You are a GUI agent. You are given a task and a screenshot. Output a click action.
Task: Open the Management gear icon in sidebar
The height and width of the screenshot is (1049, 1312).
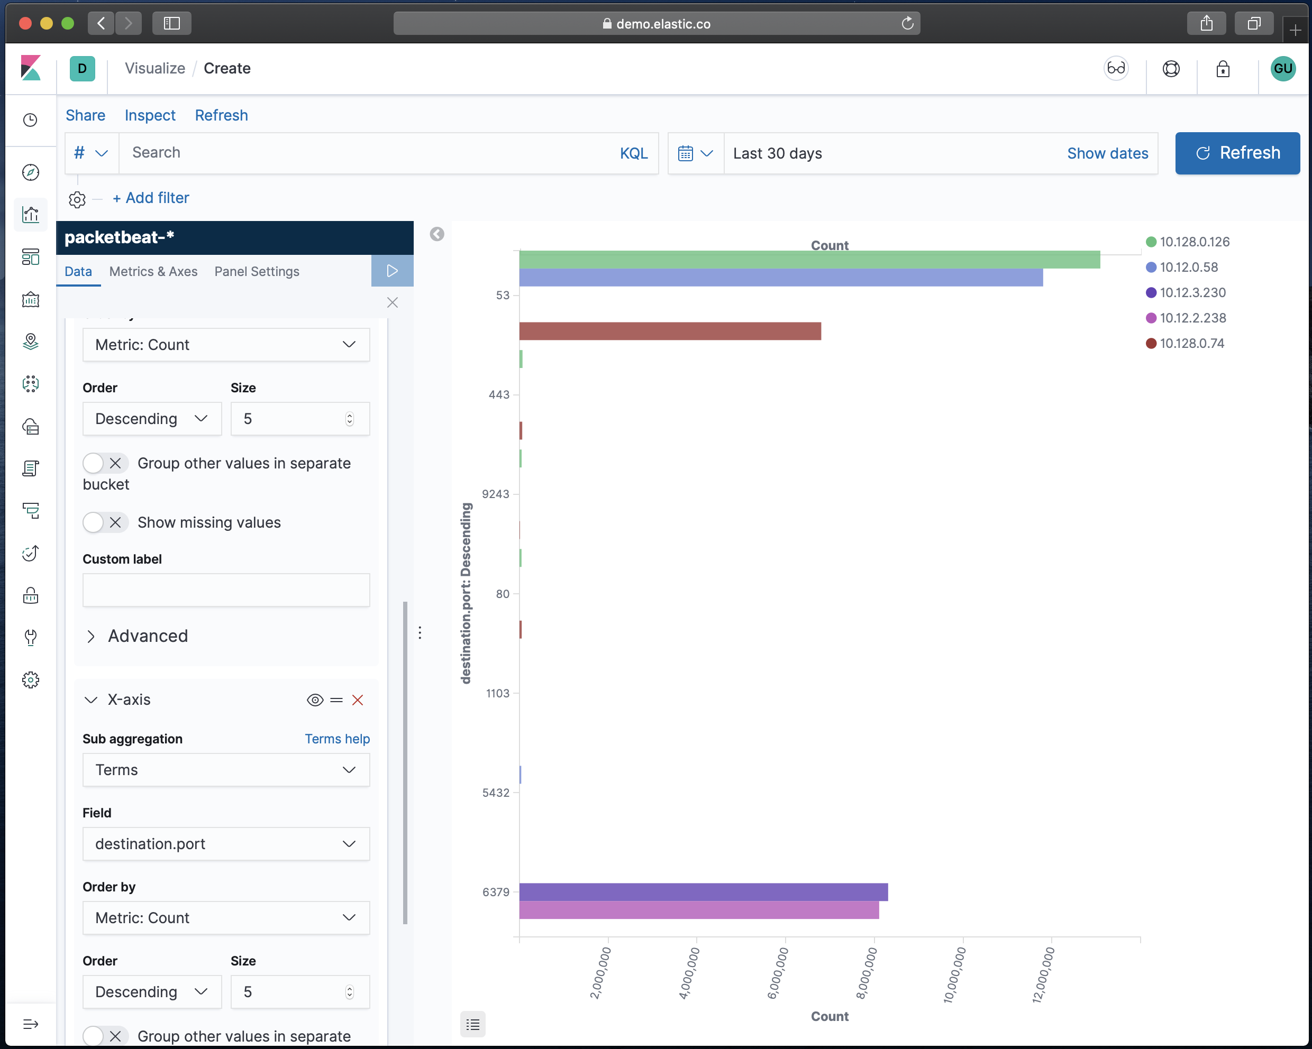coord(31,679)
